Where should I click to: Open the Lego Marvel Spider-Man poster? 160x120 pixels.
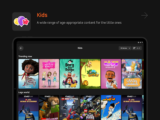point(70,107)
